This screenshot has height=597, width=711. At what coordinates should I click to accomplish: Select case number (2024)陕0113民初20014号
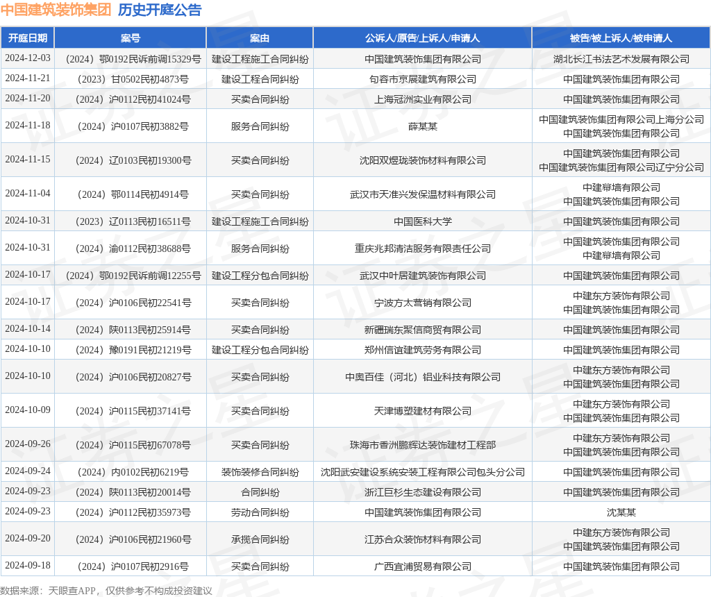pyautogui.click(x=131, y=492)
